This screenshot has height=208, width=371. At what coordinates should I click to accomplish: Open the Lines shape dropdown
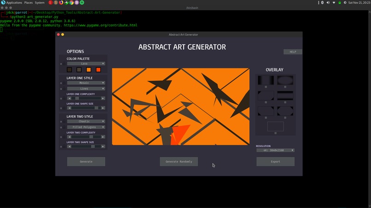point(86,89)
